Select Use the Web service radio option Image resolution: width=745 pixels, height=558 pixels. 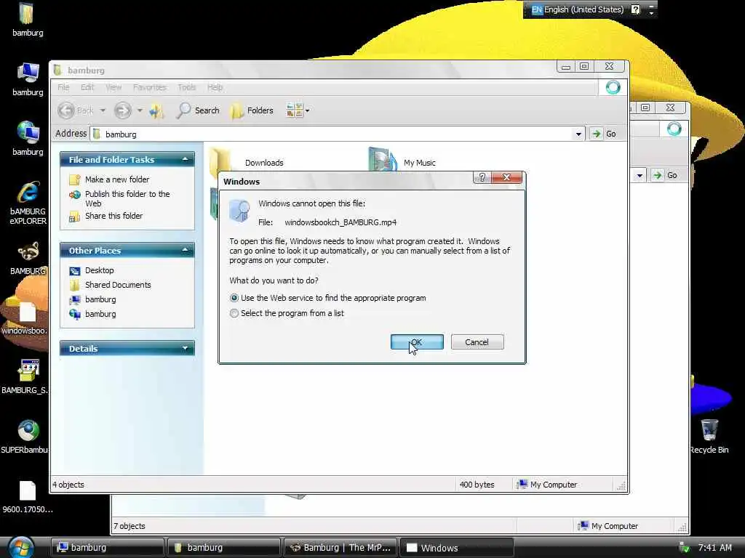(234, 299)
